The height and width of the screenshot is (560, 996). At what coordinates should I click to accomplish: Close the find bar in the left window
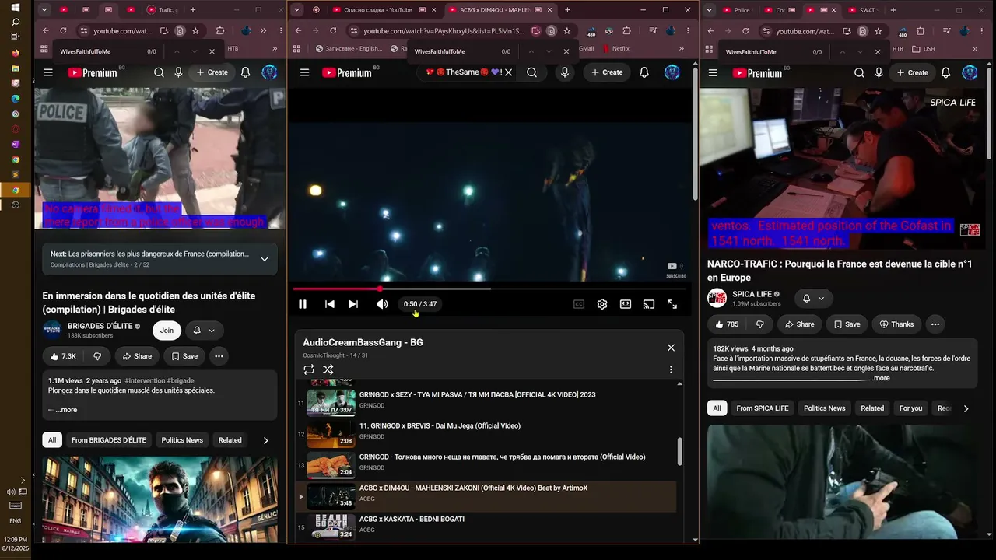212,51
